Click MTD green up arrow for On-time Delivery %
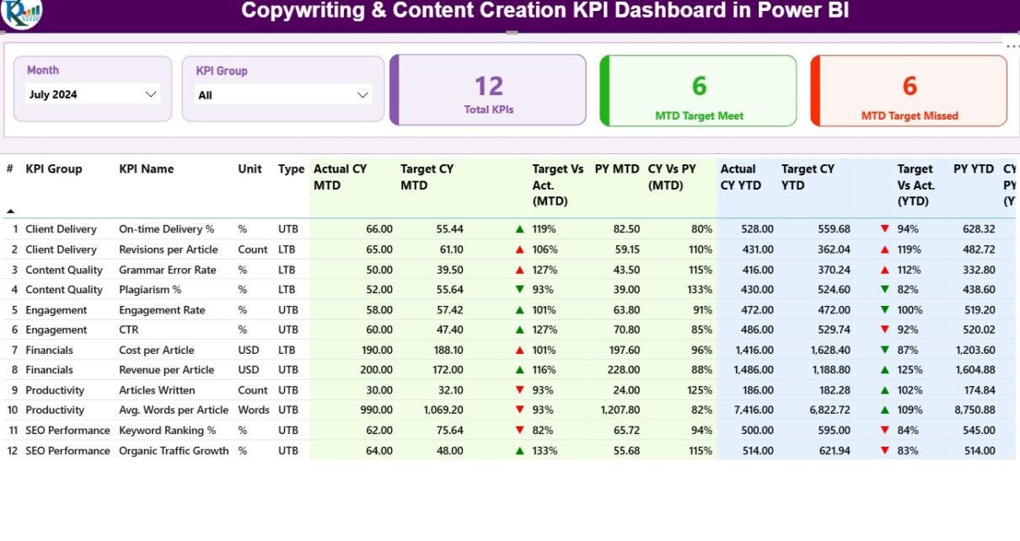Image resolution: width=1020 pixels, height=541 pixels. 520,229
